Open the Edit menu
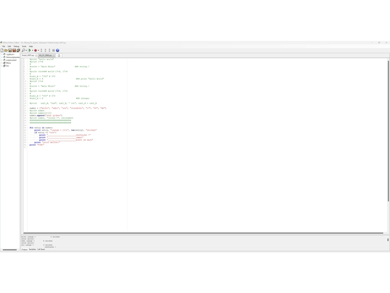390x293 pixels. tap(9, 46)
